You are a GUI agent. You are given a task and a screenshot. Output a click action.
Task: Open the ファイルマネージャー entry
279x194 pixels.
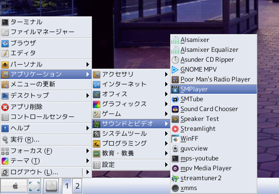(46, 32)
